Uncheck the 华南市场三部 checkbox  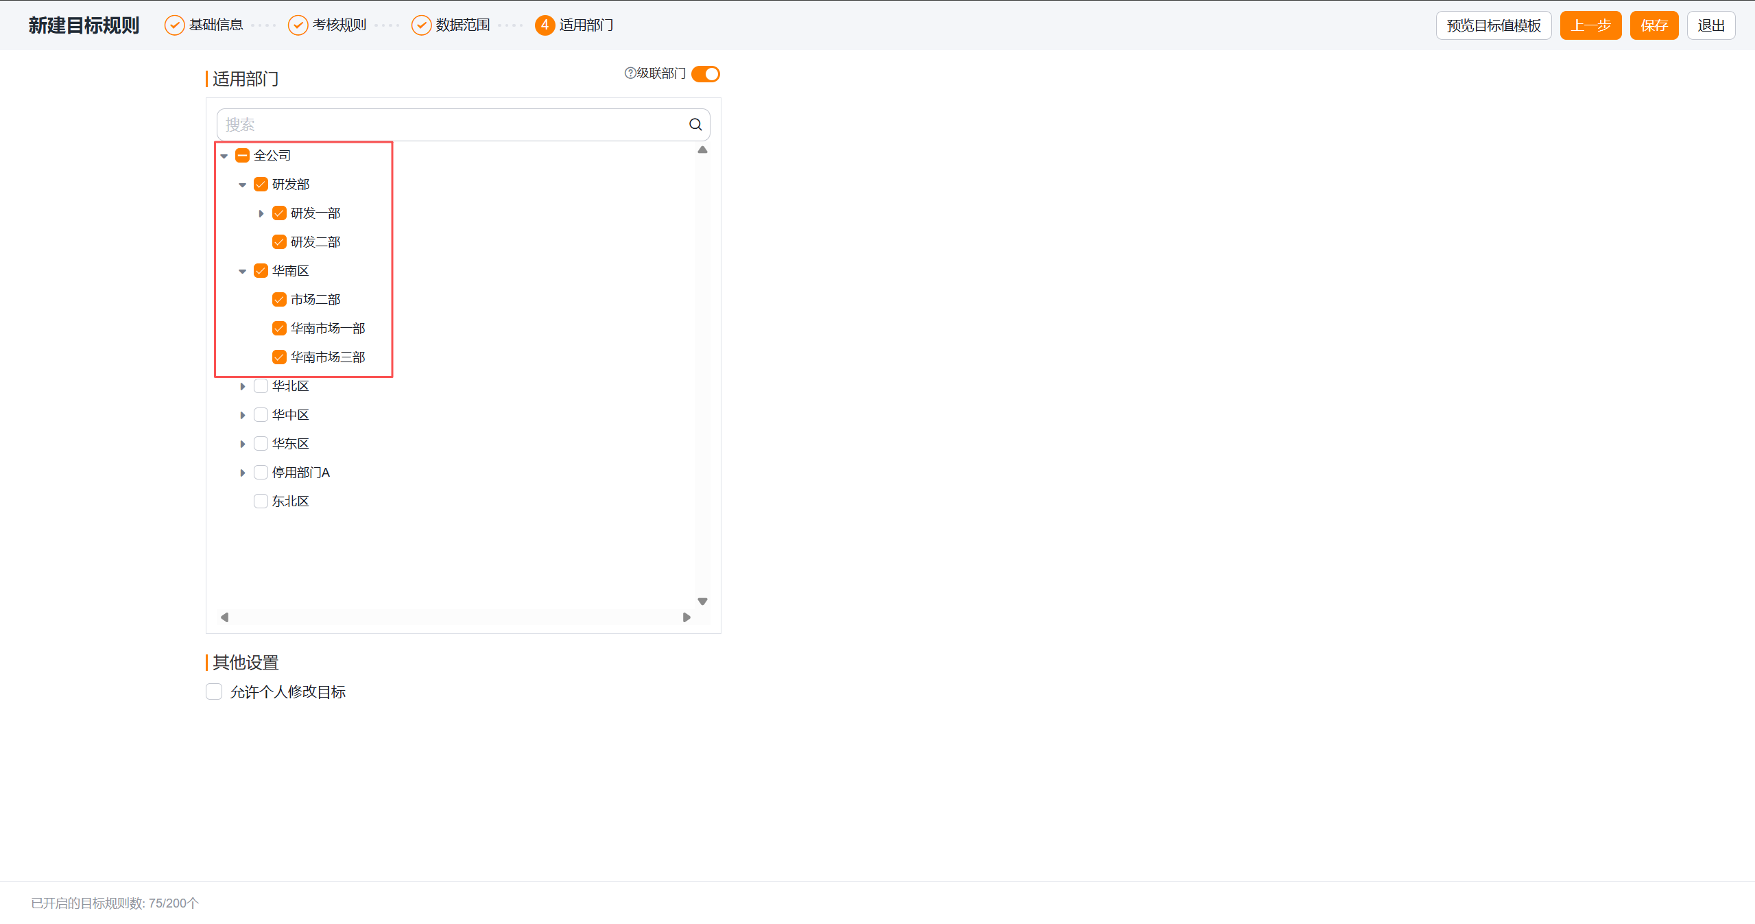coord(279,357)
